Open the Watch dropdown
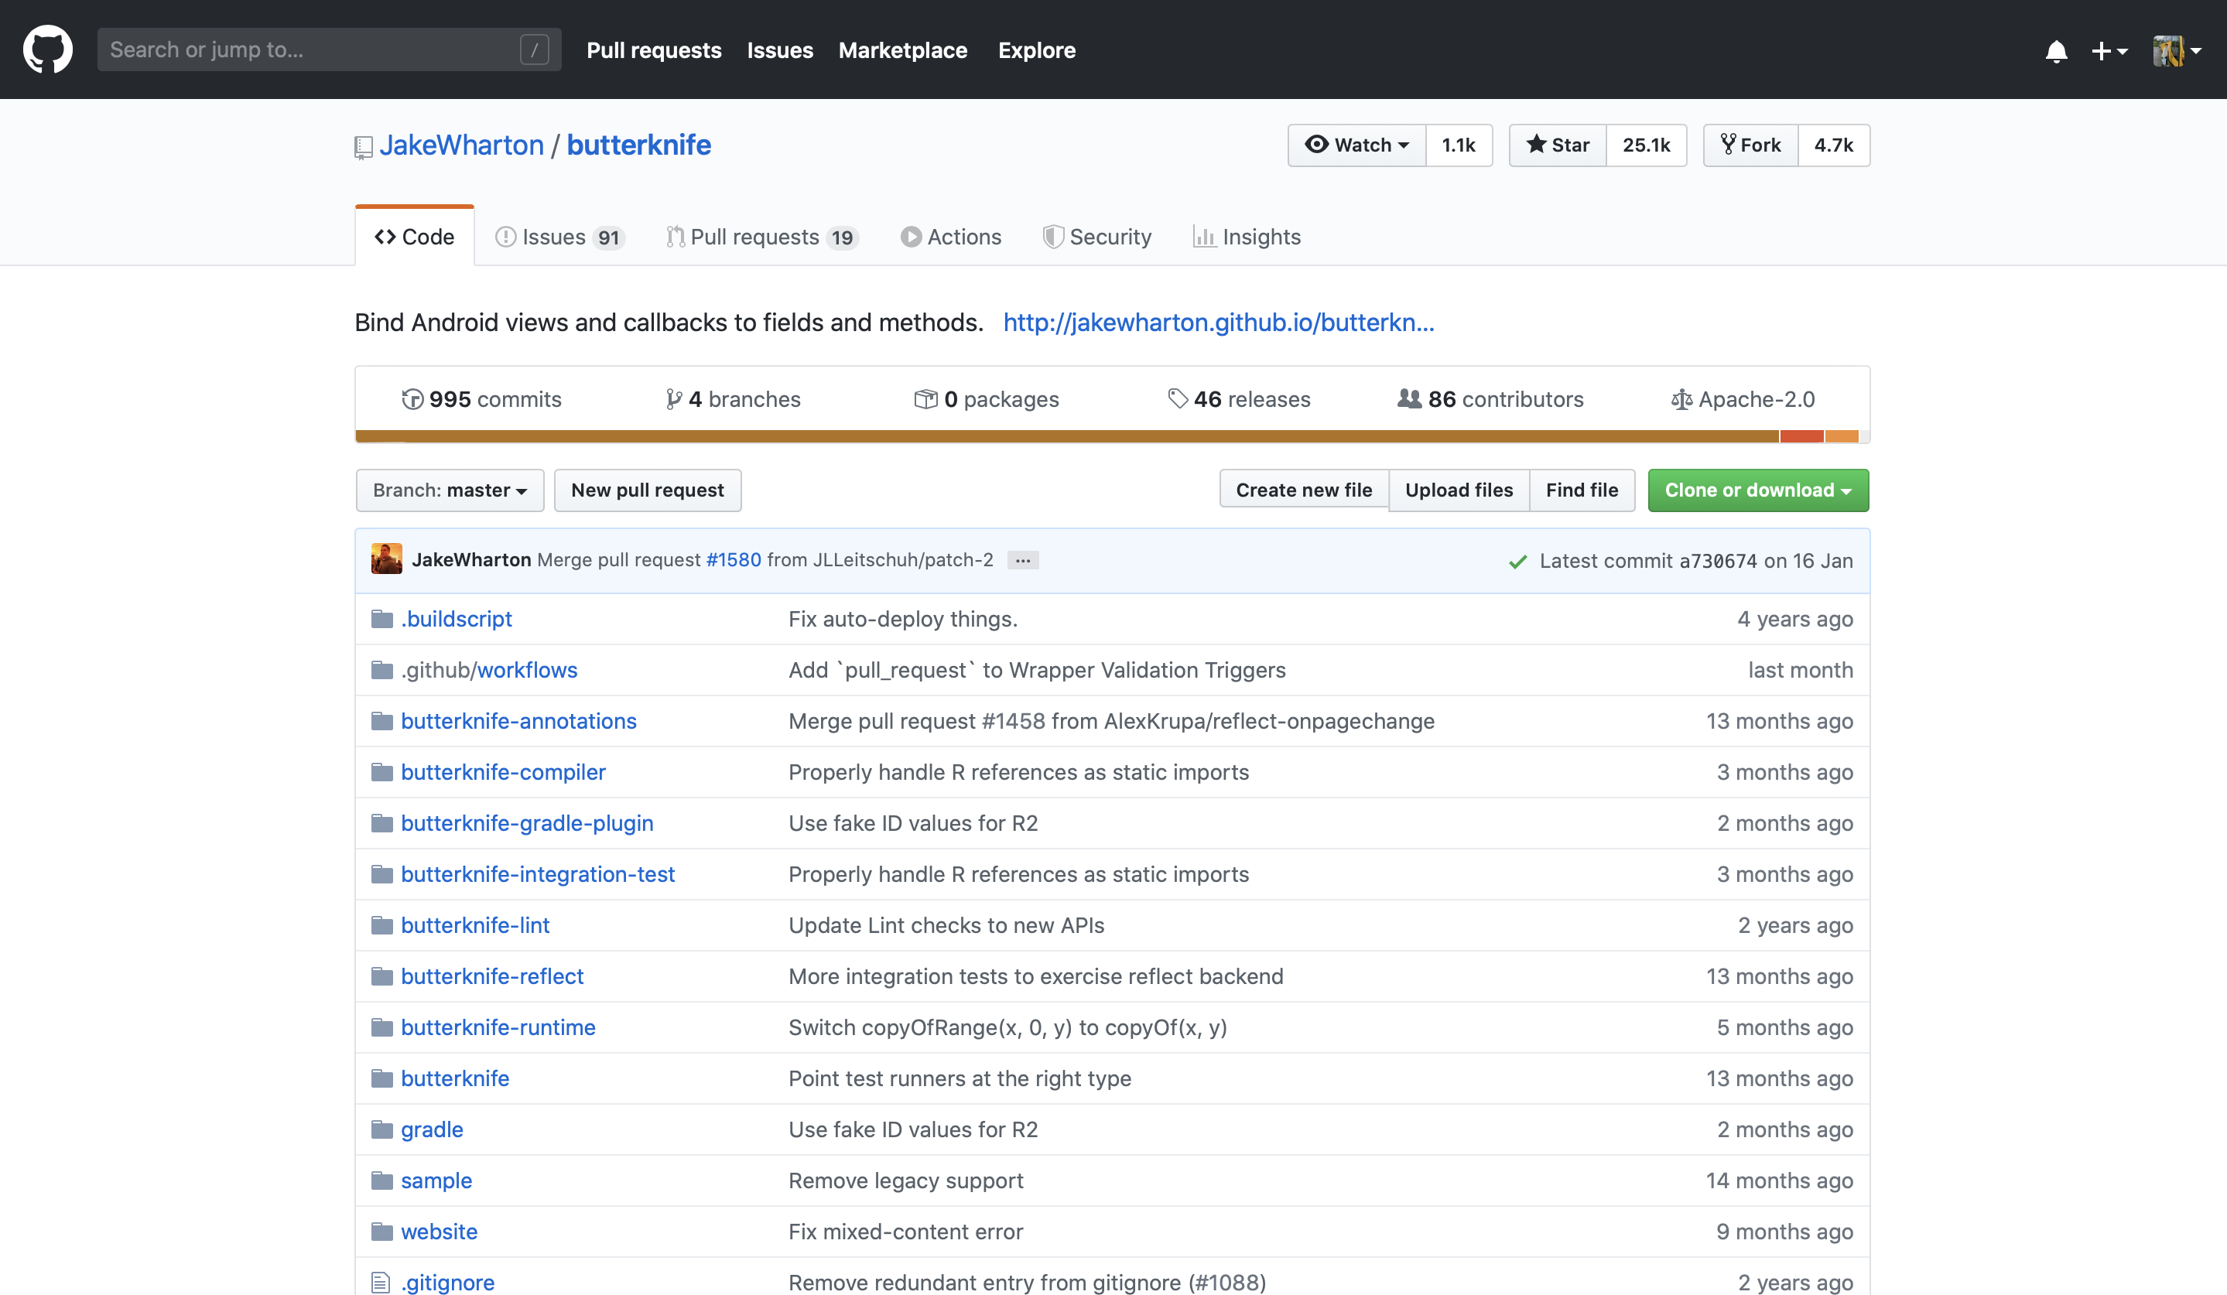2227x1295 pixels. [x=1356, y=145]
